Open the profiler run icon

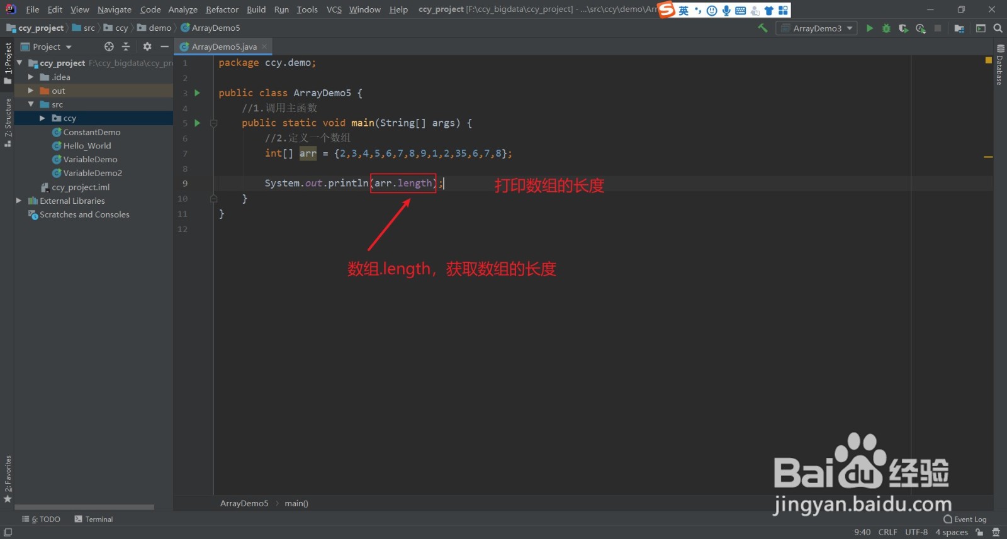(x=921, y=28)
